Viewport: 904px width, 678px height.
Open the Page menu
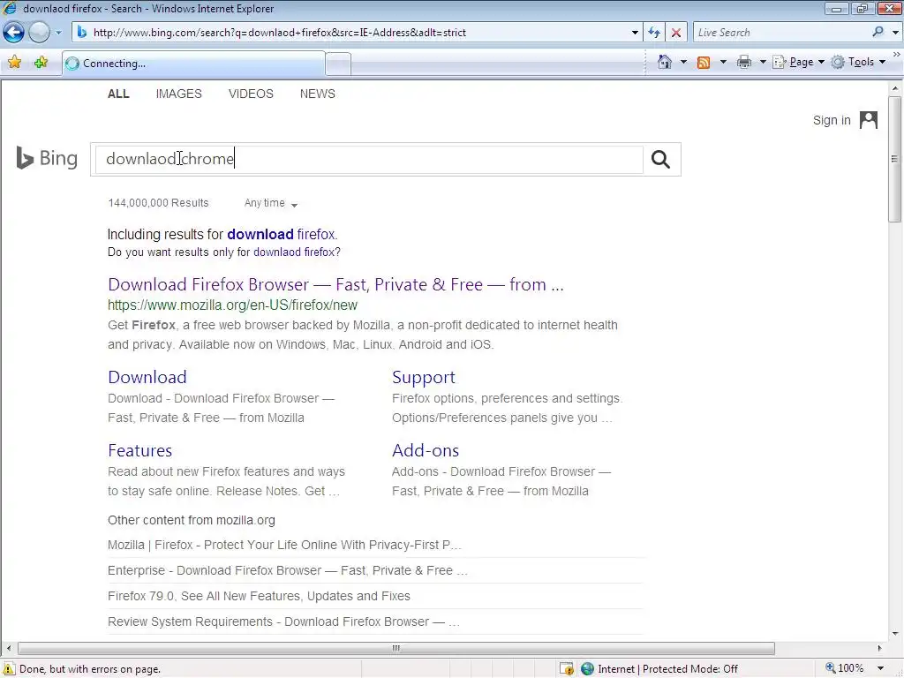point(798,62)
